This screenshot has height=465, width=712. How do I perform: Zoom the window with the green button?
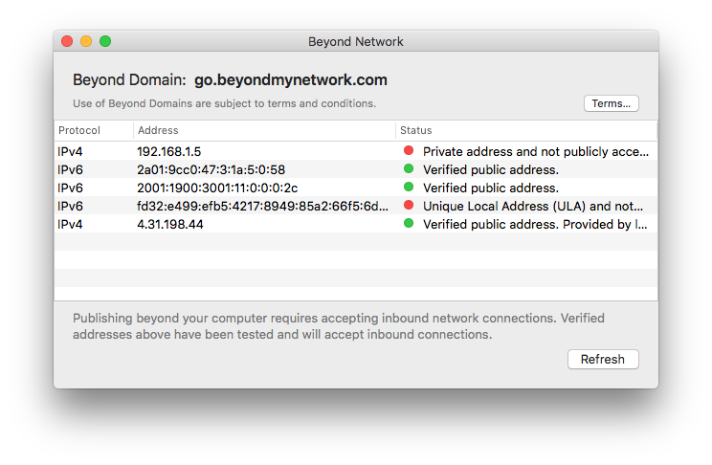tap(105, 41)
